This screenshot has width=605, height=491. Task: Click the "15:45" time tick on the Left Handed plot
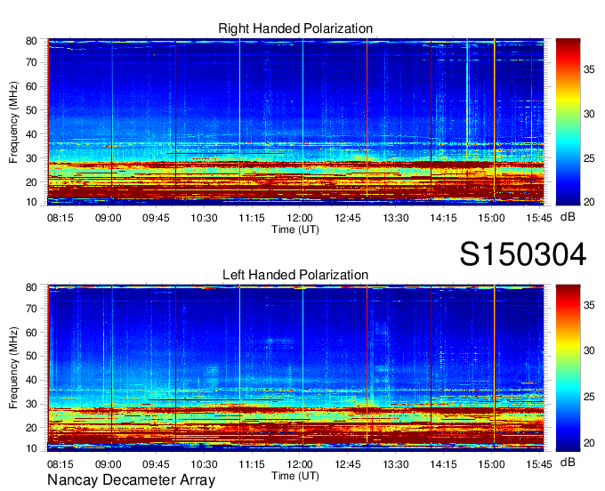[x=539, y=464]
